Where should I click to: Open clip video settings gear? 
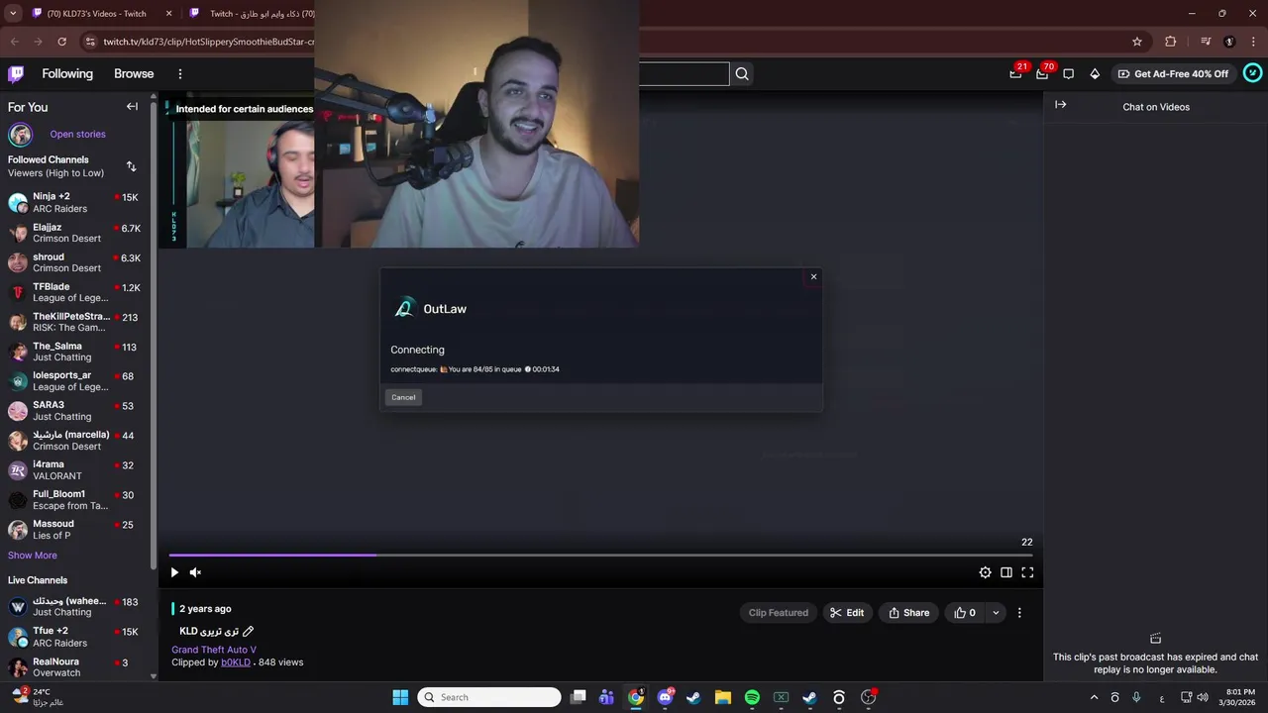(x=985, y=572)
